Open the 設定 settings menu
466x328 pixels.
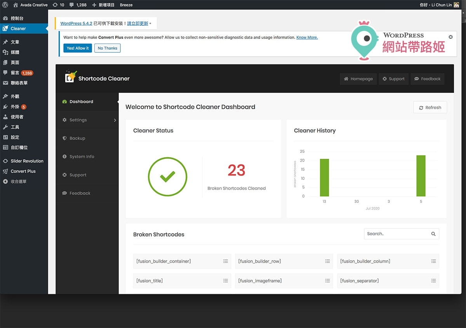(x=24, y=137)
